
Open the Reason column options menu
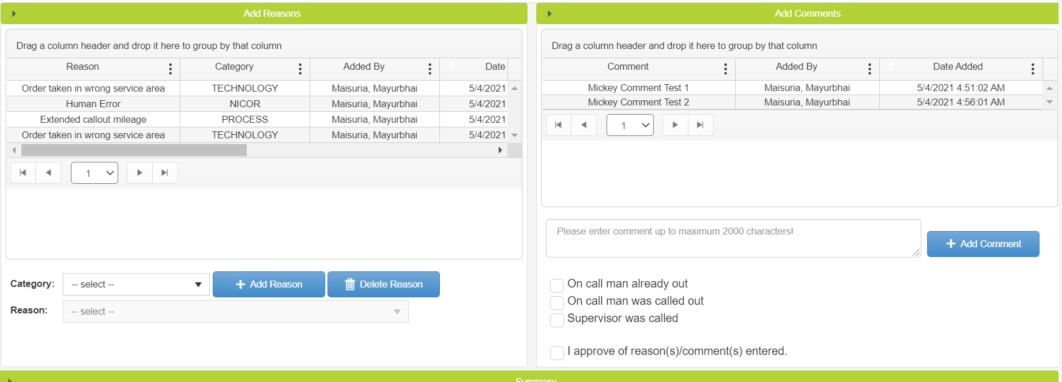(x=170, y=69)
